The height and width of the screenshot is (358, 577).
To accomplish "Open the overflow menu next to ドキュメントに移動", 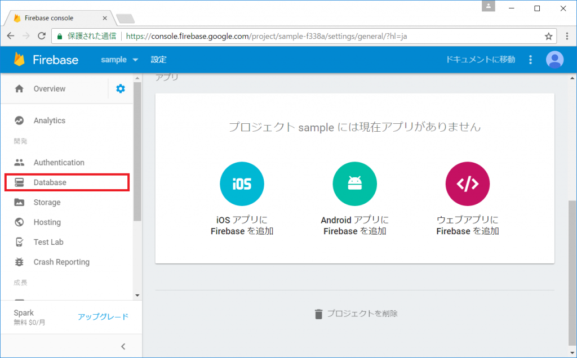I will tap(530, 59).
